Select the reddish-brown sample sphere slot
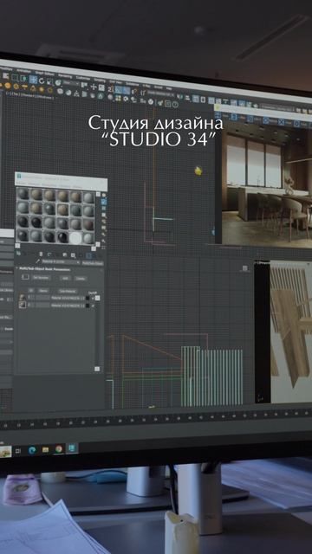The image size is (312, 554). (88, 225)
